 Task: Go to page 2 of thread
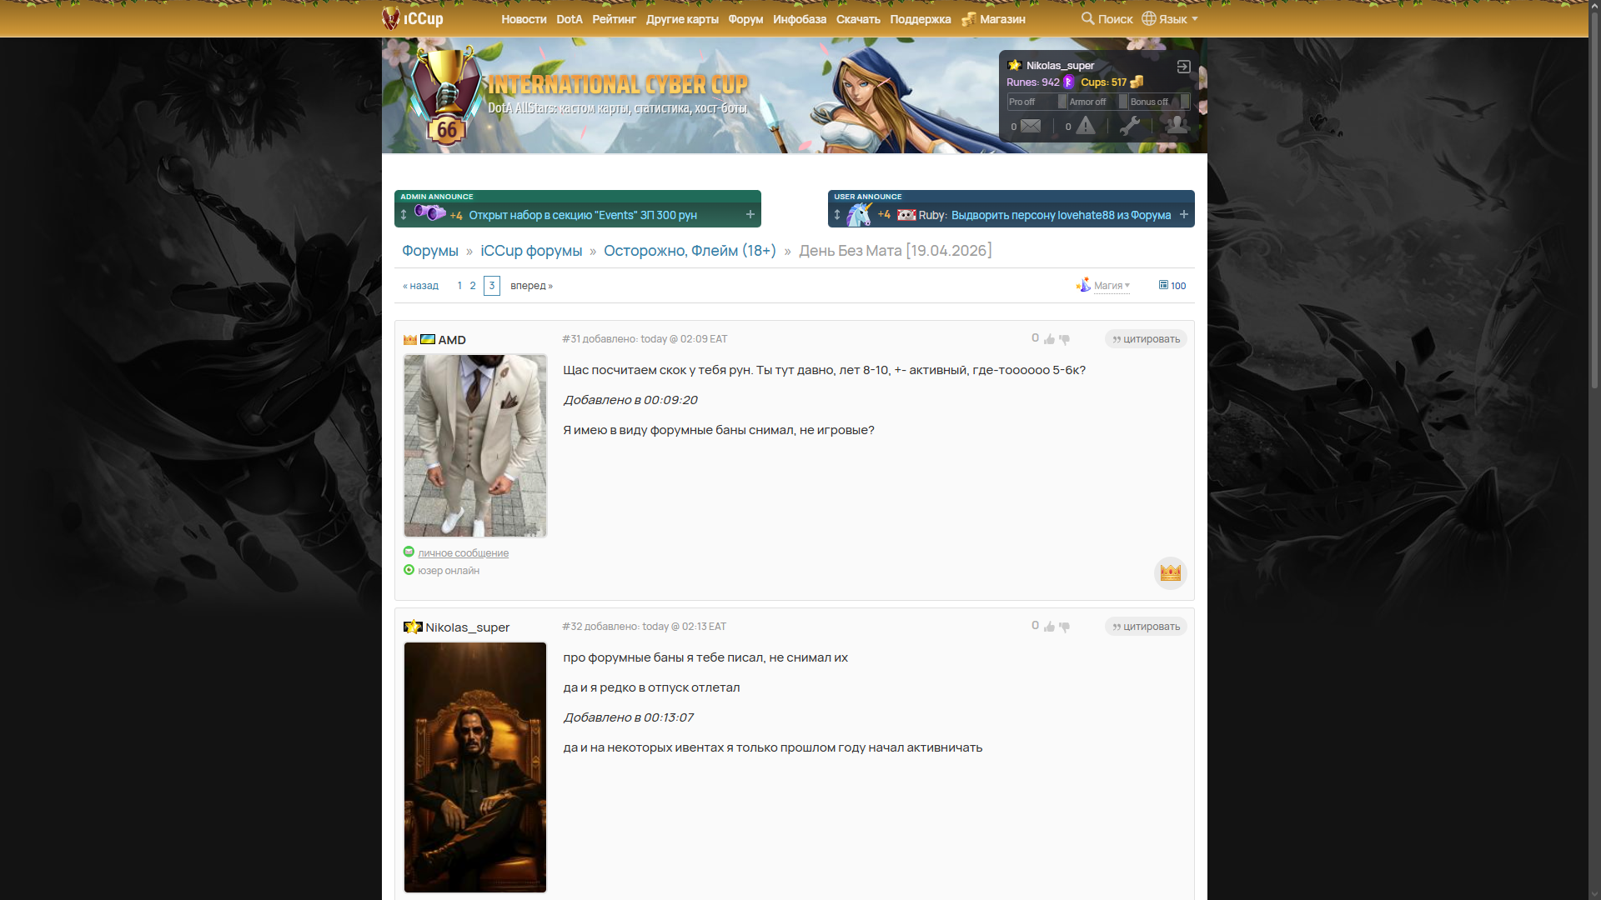(x=473, y=286)
